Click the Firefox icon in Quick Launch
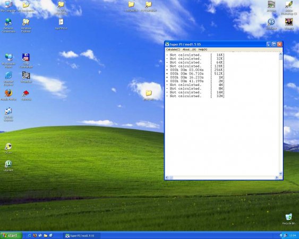 [x=35, y=236]
